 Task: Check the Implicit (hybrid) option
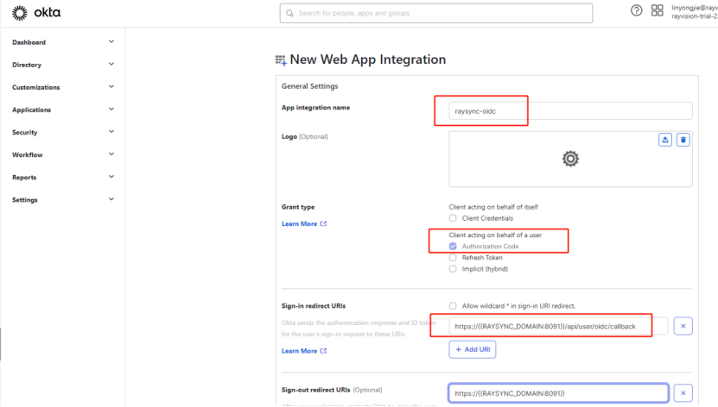coord(454,268)
